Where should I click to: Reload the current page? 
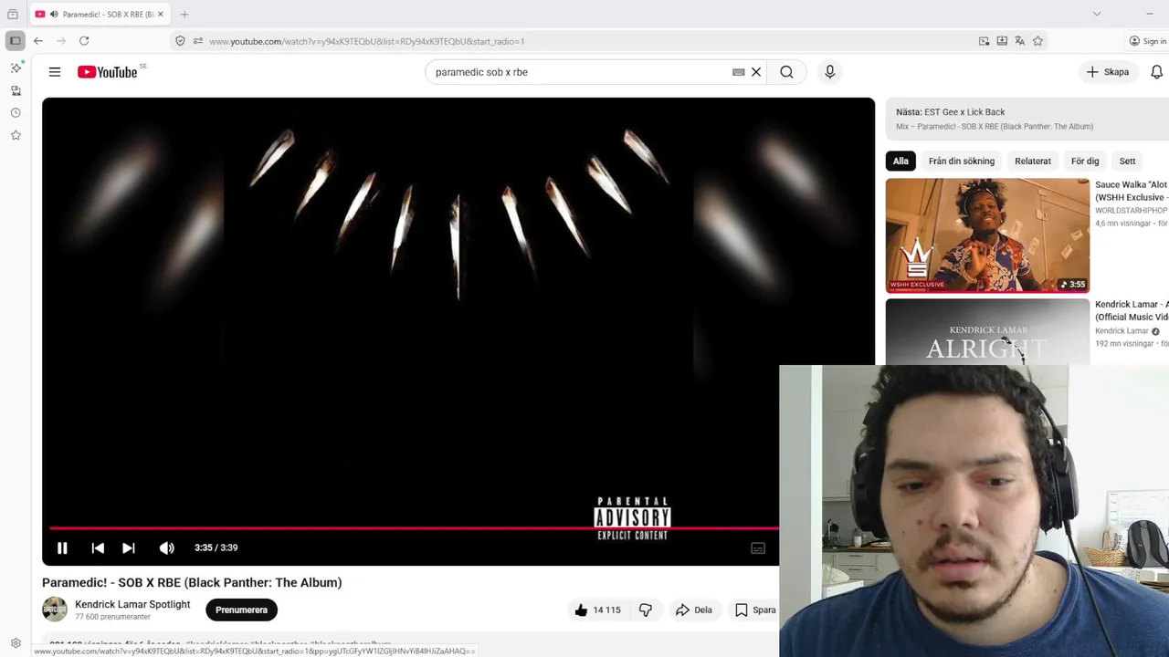[x=84, y=41]
